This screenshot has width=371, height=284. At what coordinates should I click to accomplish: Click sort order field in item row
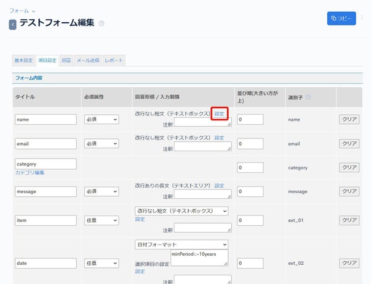[x=250, y=220]
